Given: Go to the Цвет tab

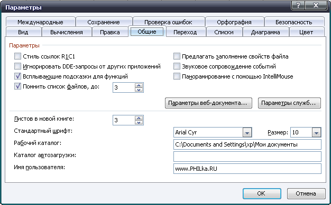Looking at the screenshot, I should (306, 32).
